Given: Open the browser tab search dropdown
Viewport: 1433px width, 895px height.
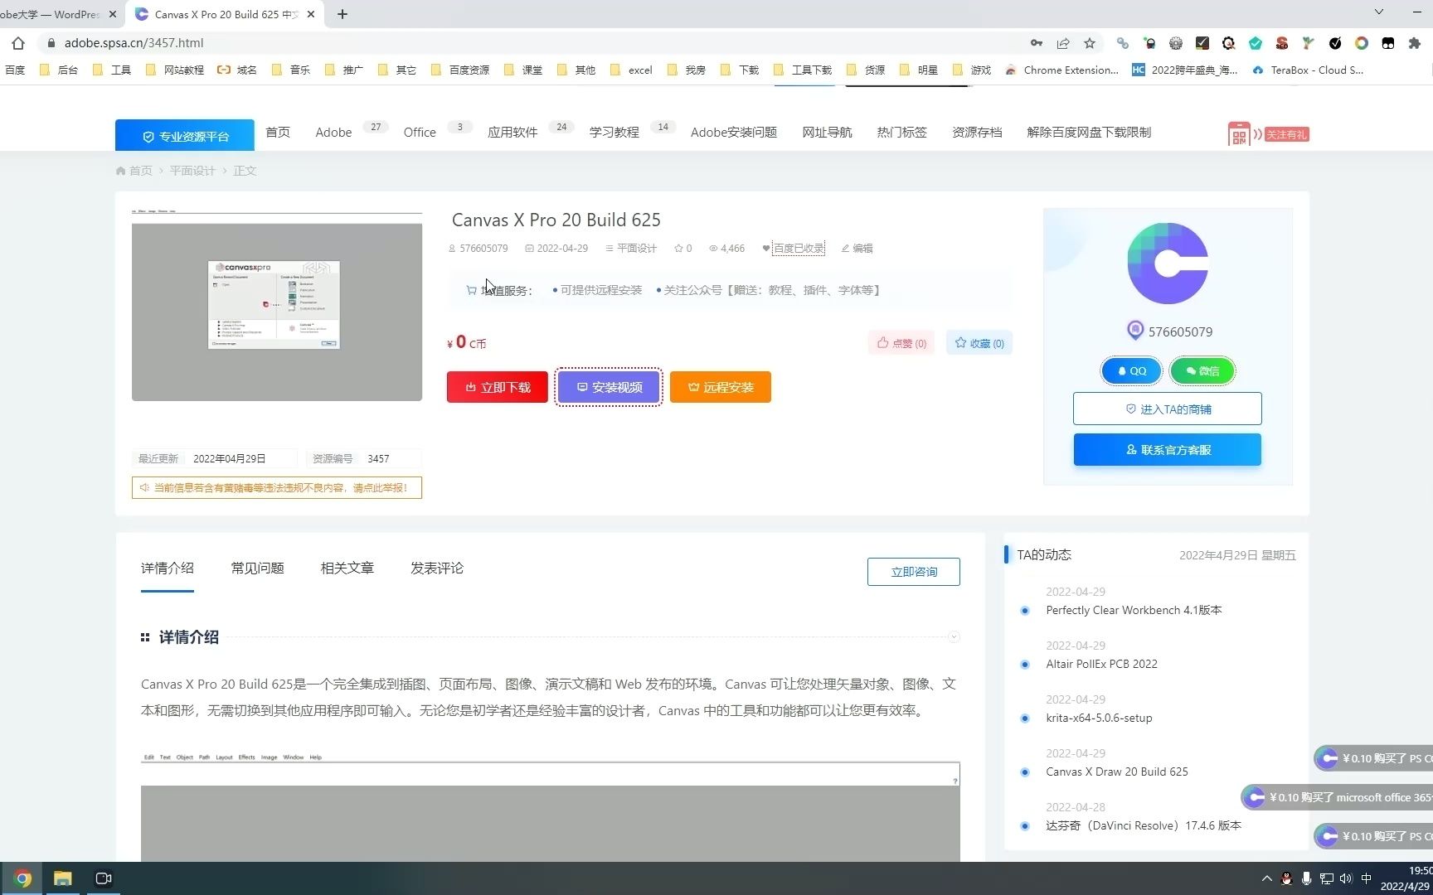Looking at the screenshot, I should [1378, 13].
